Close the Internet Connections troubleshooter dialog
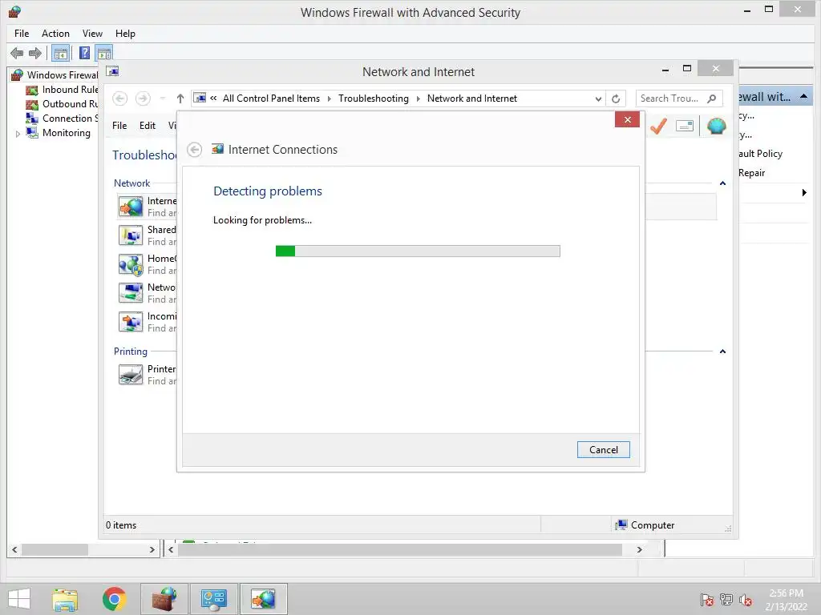Viewport: 821px width, 615px height. point(627,120)
